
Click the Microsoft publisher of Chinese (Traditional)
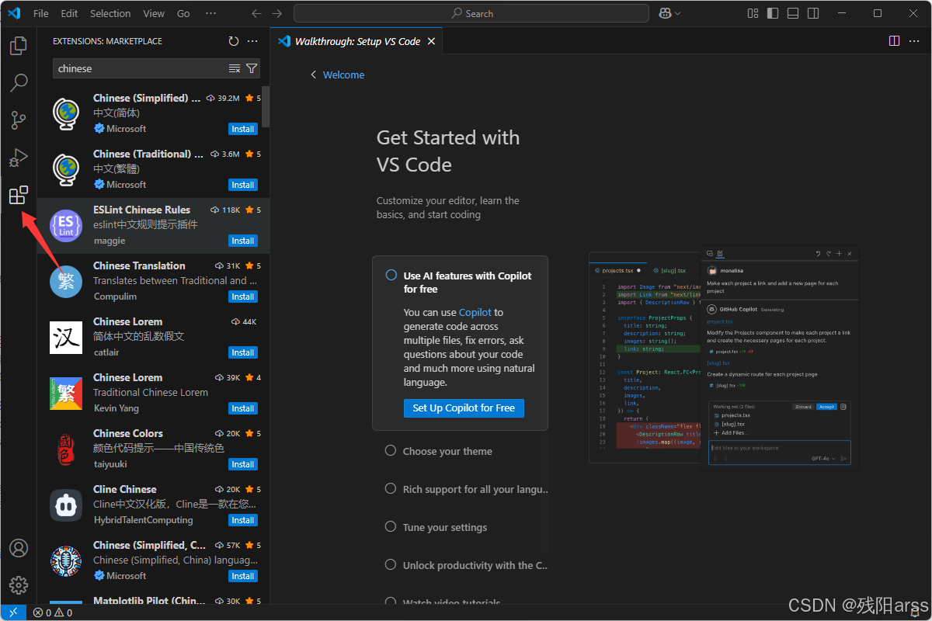[x=126, y=185]
